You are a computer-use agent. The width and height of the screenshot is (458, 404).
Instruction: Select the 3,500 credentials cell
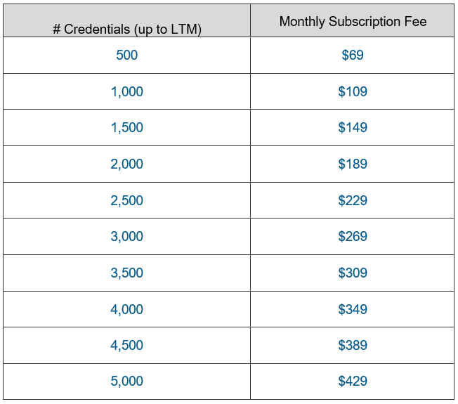coord(126,273)
